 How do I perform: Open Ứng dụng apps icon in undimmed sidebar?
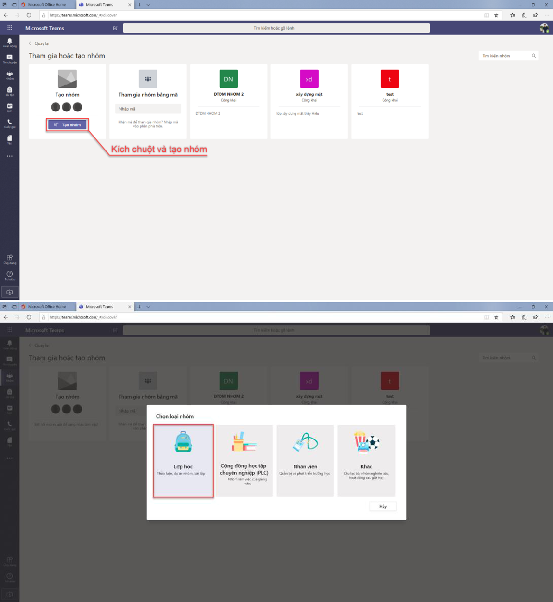[x=10, y=259]
